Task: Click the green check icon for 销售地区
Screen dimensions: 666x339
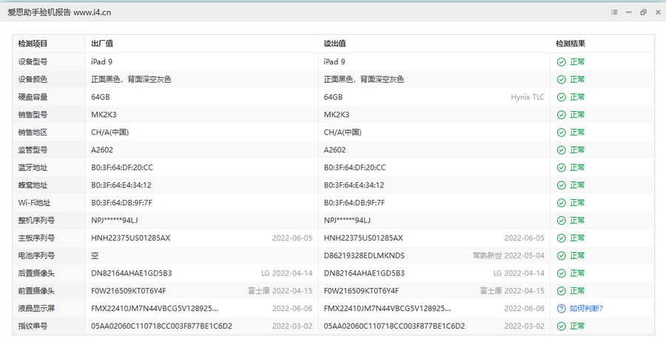Action: 561,132
